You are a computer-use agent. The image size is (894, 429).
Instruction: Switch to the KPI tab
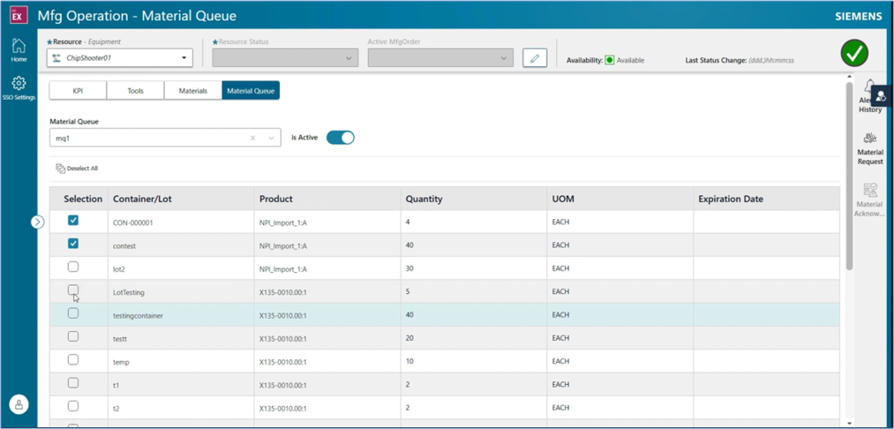click(x=78, y=90)
